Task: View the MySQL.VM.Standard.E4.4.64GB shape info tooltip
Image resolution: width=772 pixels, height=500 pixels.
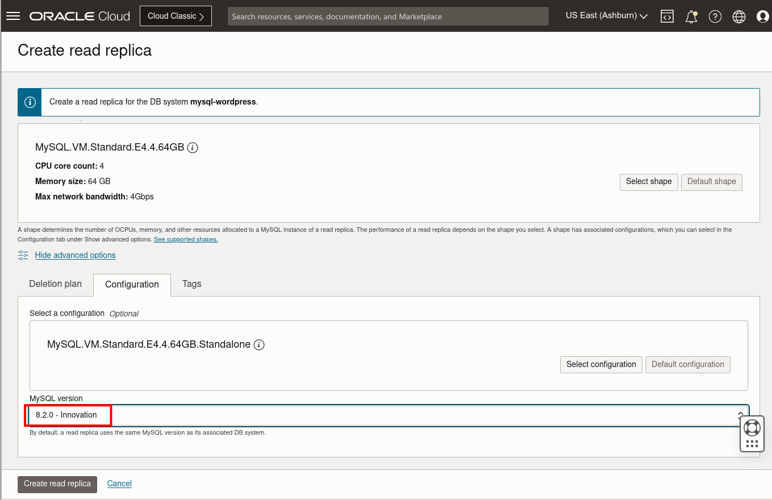Action: (192, 147)
